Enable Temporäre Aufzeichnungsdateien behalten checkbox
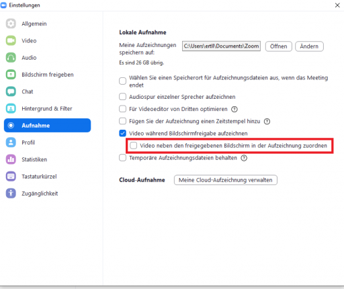 (x=122, y=158)
